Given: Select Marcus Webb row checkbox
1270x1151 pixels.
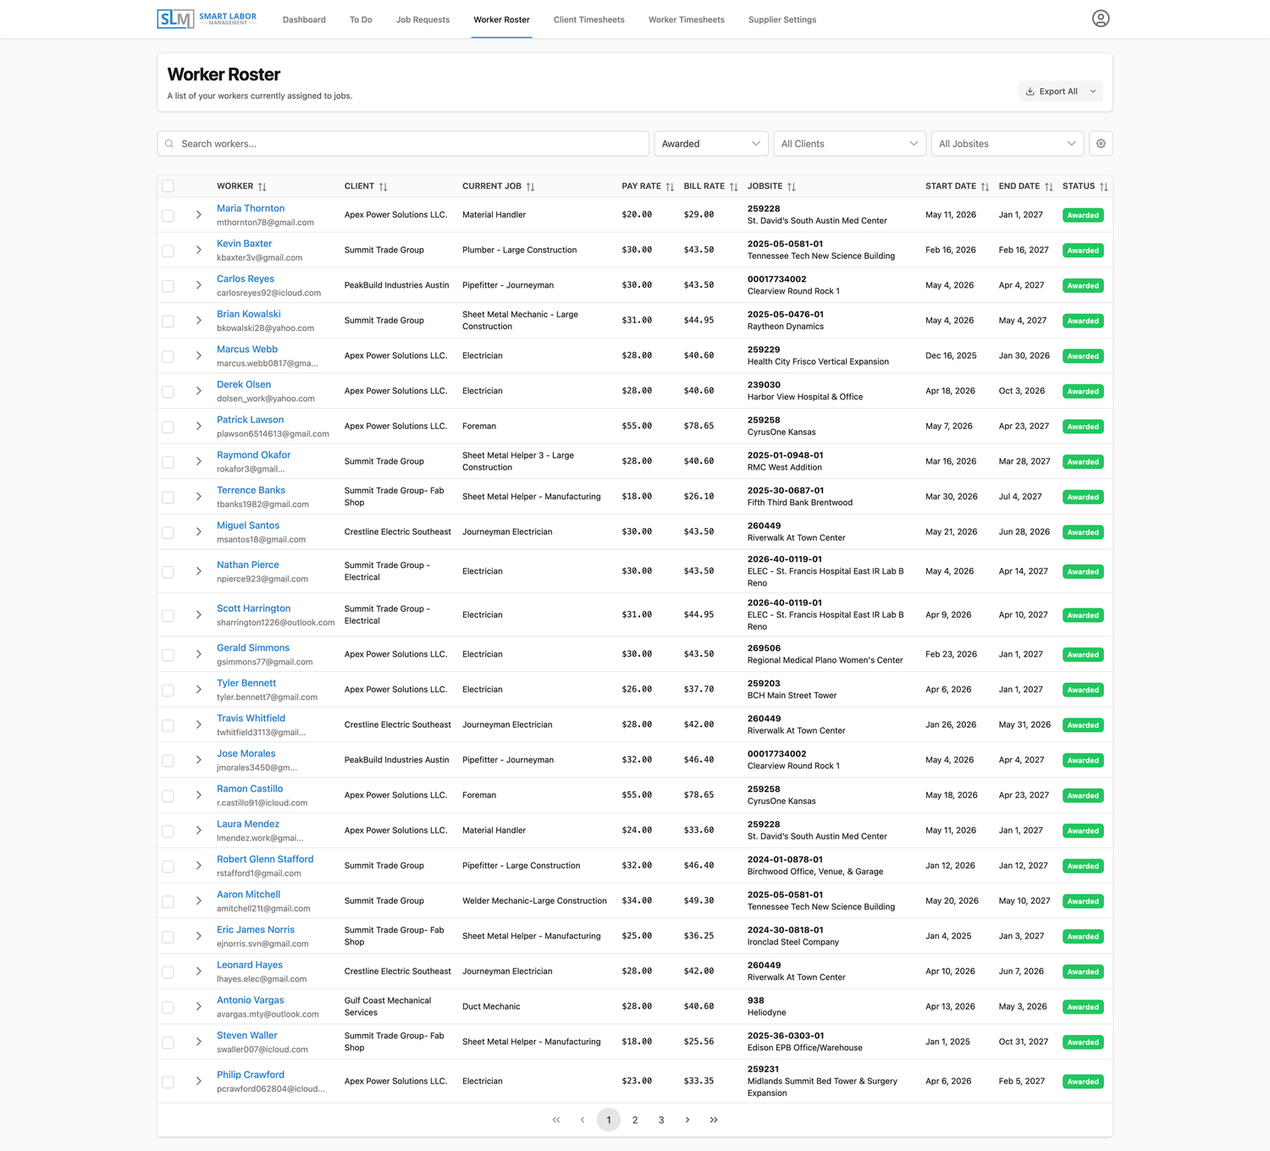Looking at the screenshot, I should (168, 356).
